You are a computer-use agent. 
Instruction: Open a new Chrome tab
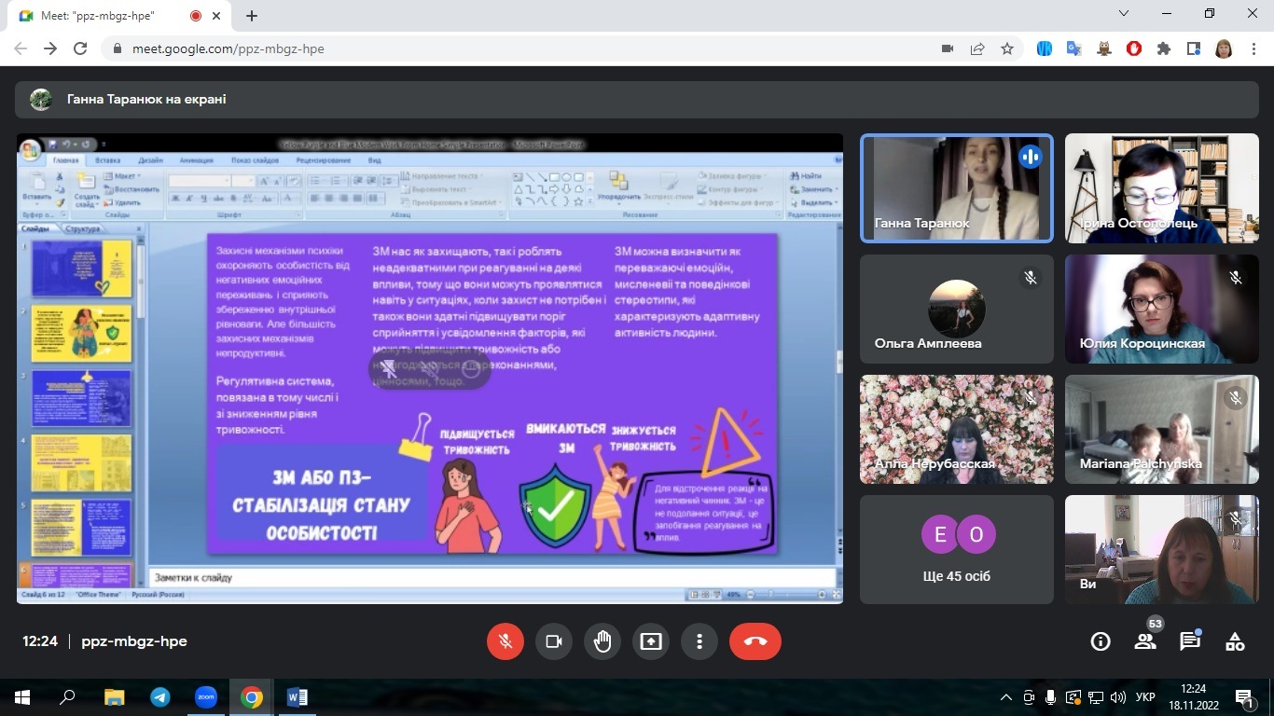coord(252,16)
